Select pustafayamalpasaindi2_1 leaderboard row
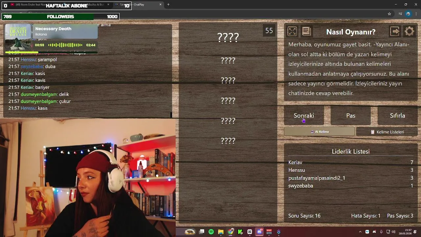 pos(351,178)
